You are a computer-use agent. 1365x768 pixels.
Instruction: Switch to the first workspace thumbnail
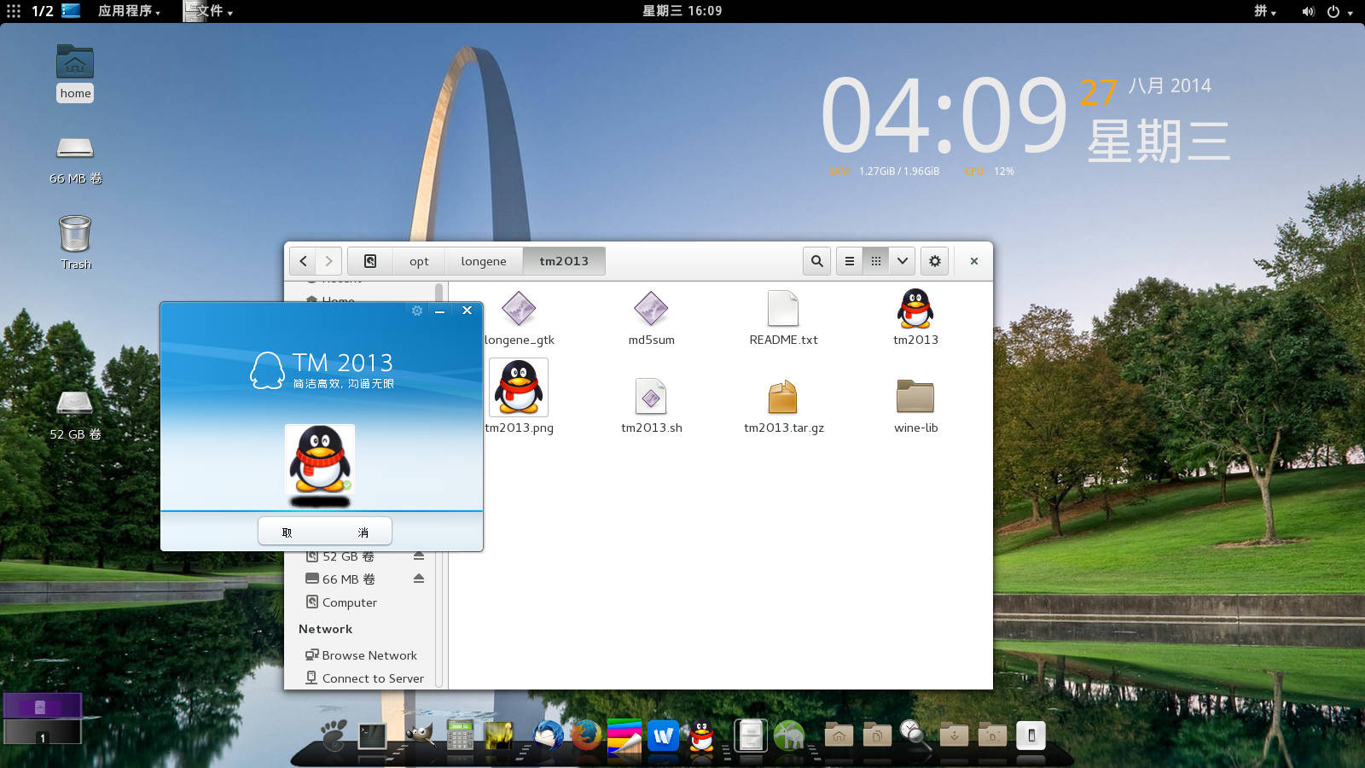coord(43,706)
